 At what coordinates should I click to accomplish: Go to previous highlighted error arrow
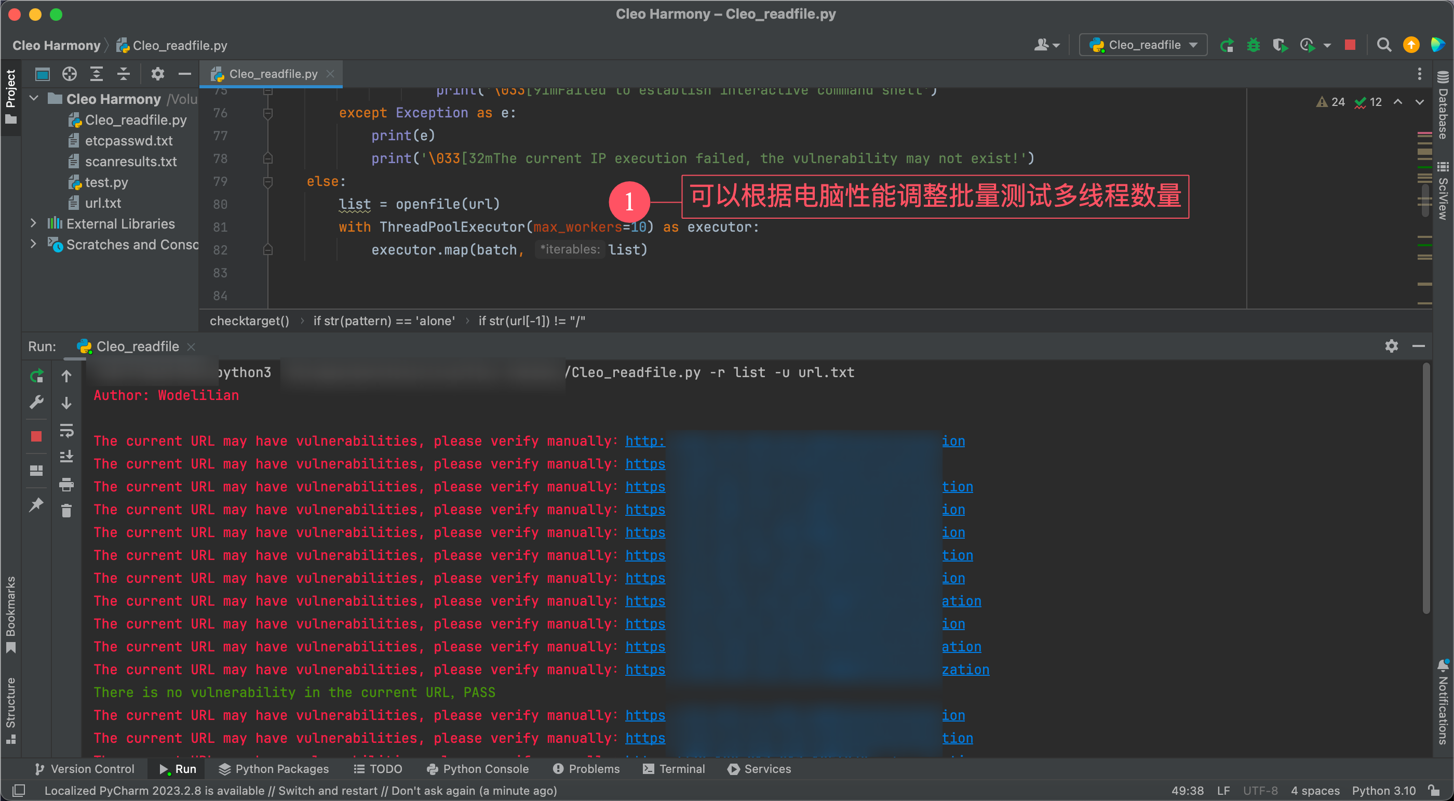click(1397, 102)
